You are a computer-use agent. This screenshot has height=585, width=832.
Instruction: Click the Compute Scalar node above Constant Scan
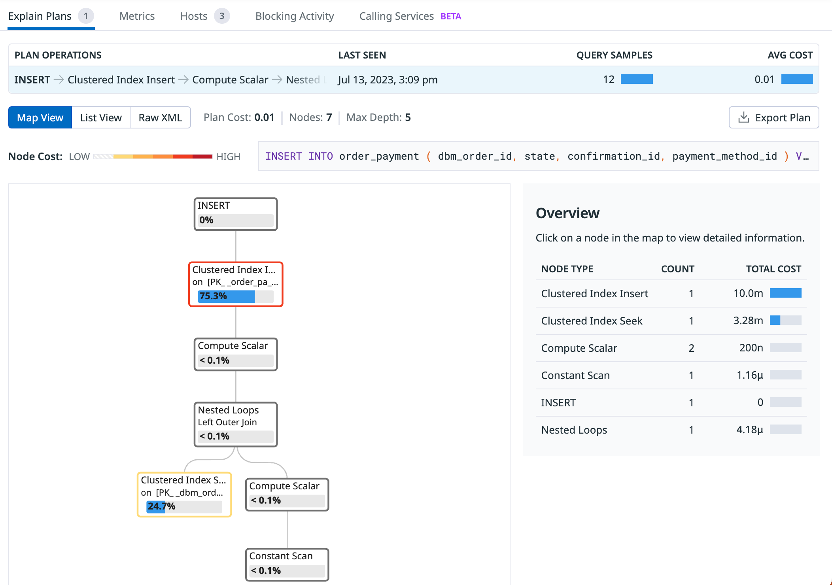[x=287, y=494]
